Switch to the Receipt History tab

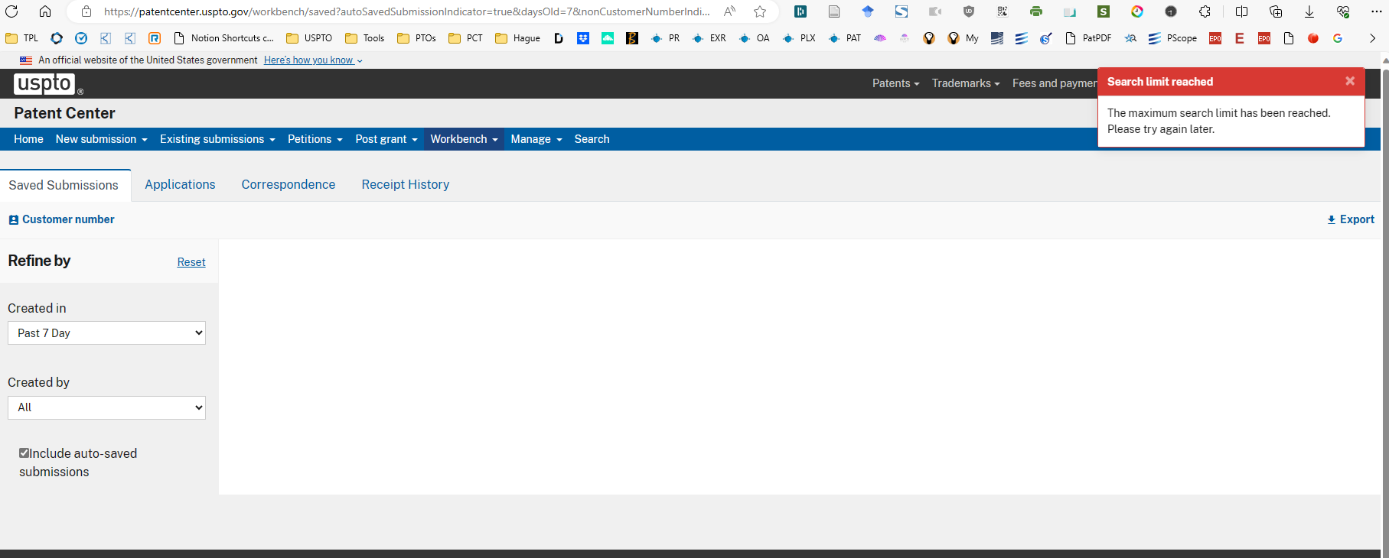pyautogui.click(x=405, y=185)
